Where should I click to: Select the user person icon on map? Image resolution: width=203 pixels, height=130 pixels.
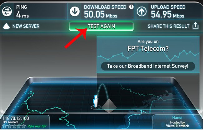coord(96,101)
